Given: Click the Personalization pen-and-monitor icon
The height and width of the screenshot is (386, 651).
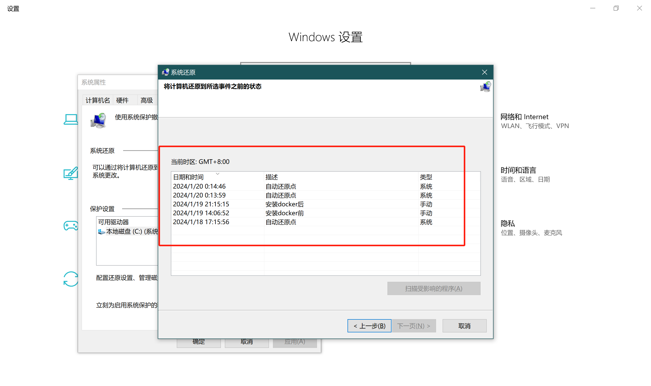Looking at the screenshot, I should coord(71,173).
